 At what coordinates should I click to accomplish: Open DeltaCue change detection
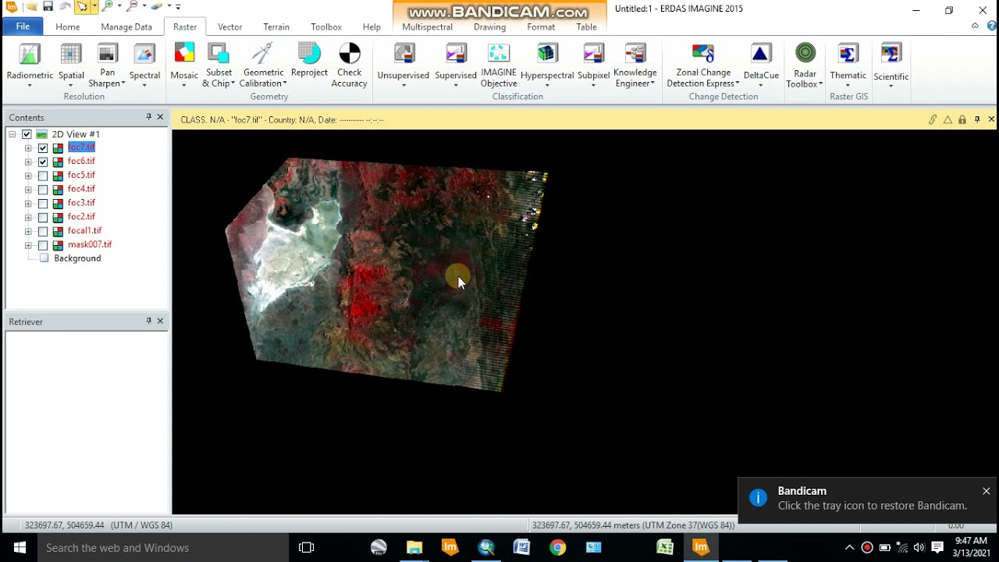tap(761, 64)
